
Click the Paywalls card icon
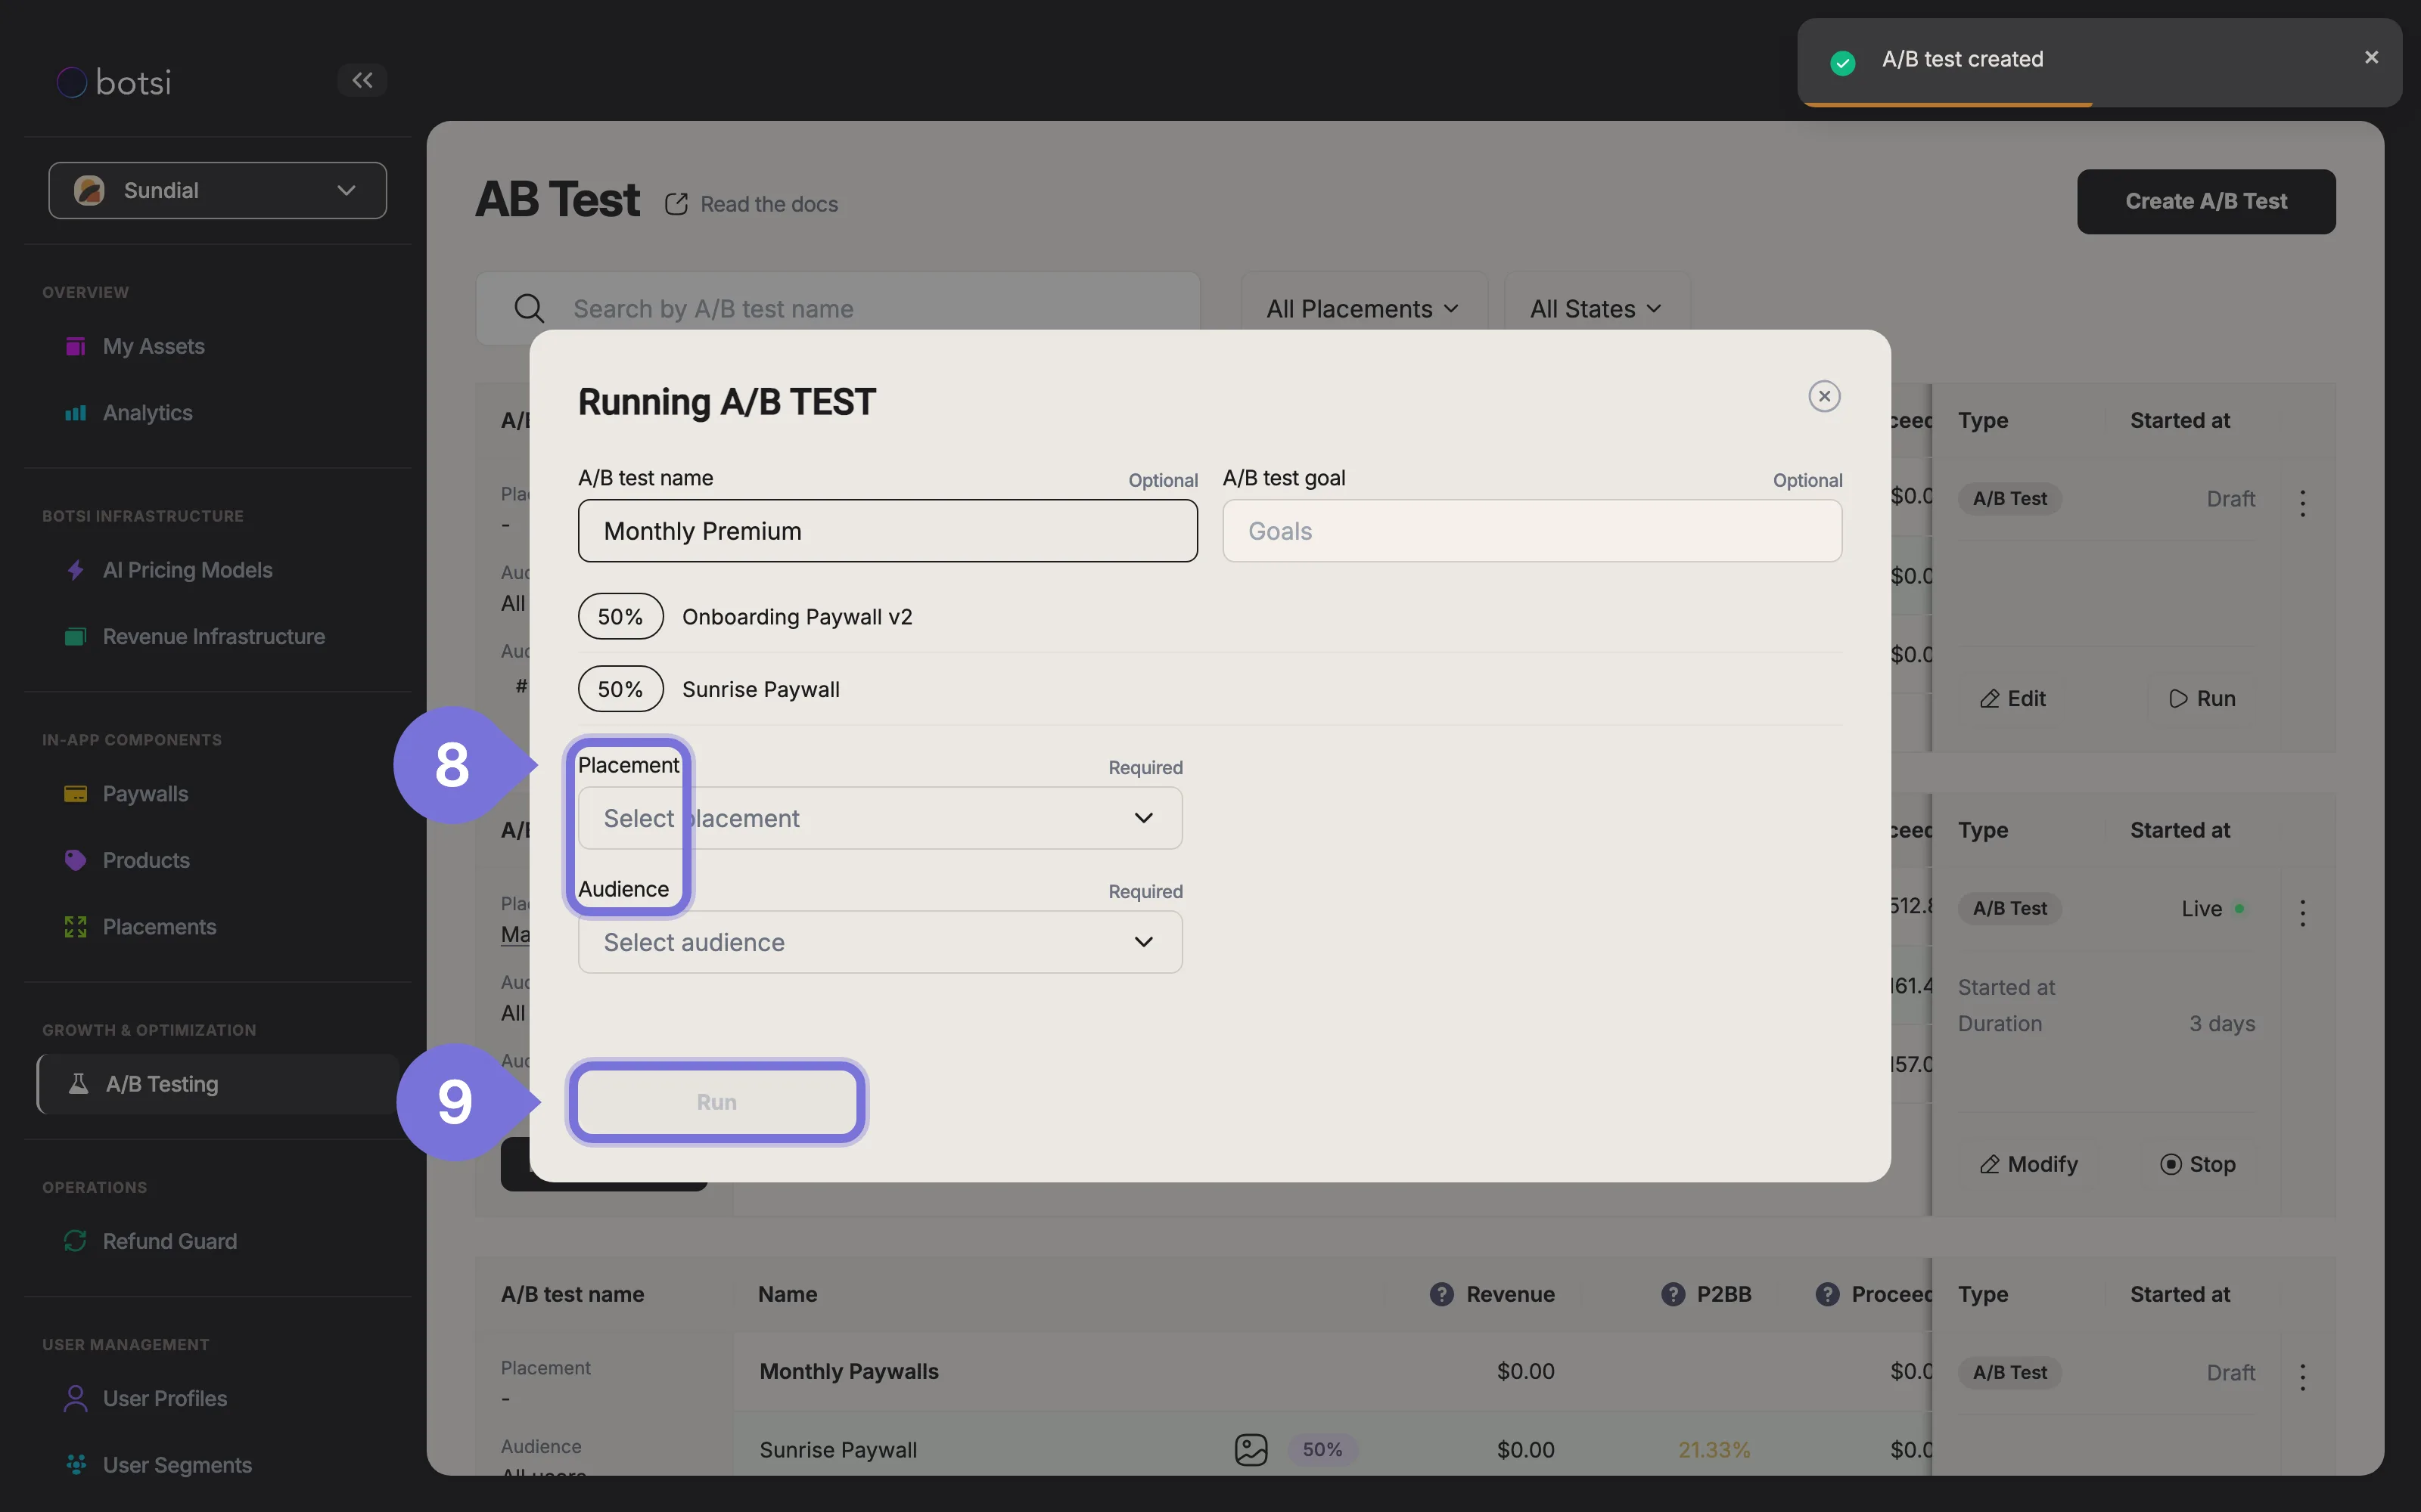(x=75, y=794)
